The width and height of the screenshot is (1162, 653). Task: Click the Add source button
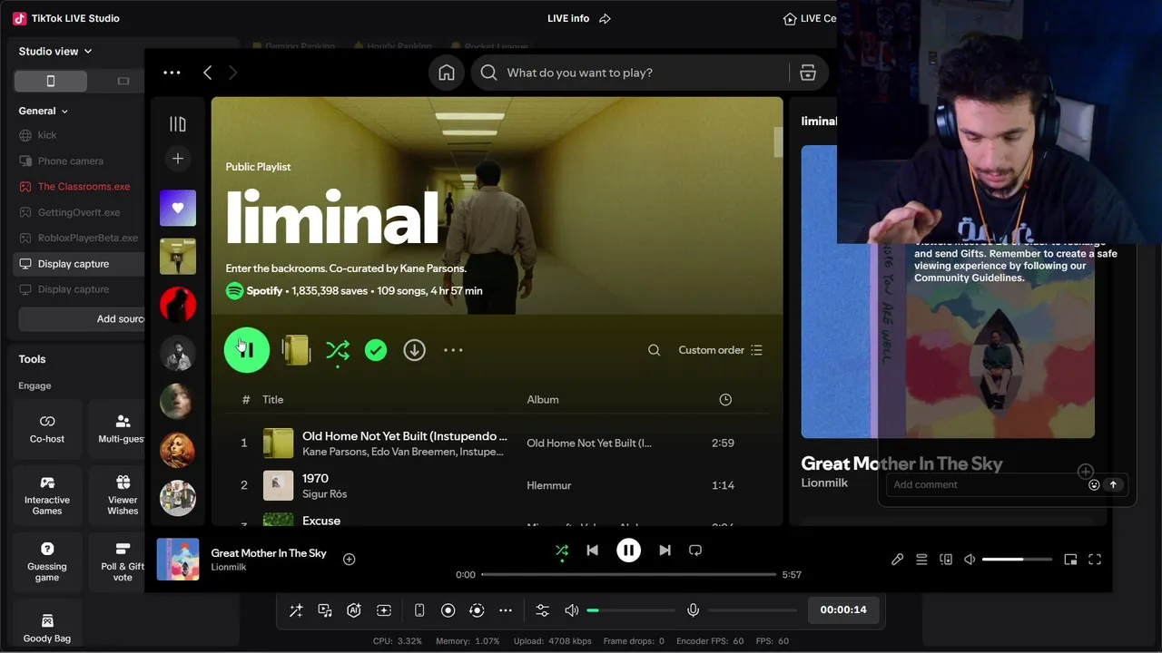coord(82,319)
